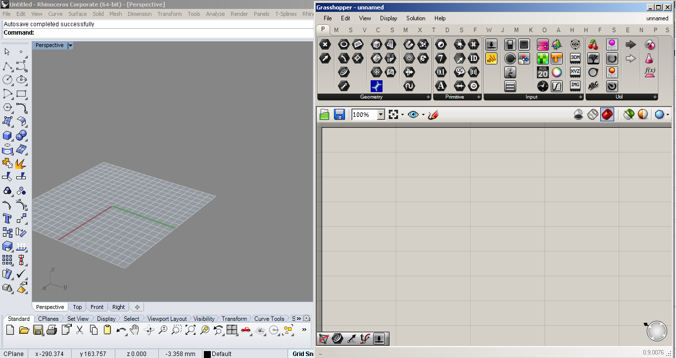Click the unnamed document button in Grasshopper
This screenshot has width=676, height=358.
(657, 18)
